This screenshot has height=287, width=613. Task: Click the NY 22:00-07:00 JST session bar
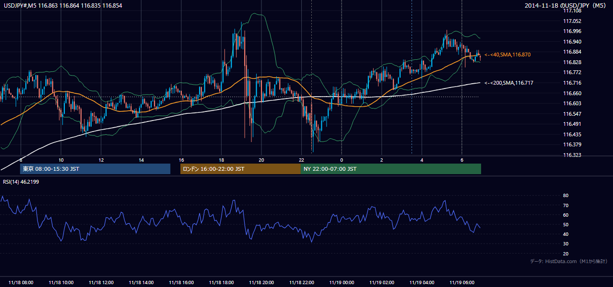pyautogui.click(x=391, y=169)
